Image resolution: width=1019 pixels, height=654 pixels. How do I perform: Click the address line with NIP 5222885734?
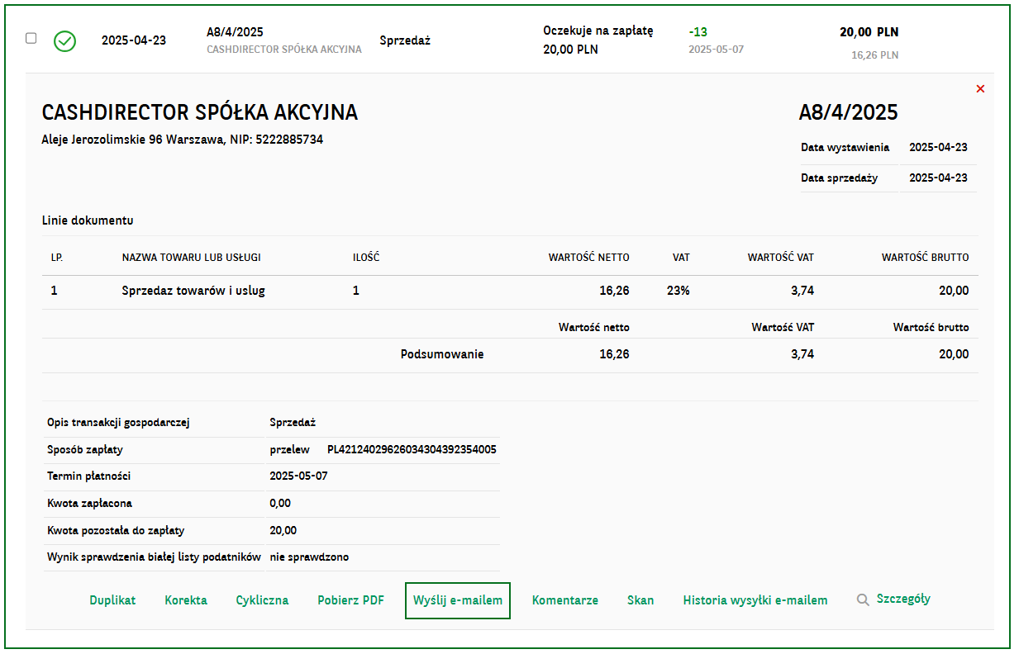point(182,140)
